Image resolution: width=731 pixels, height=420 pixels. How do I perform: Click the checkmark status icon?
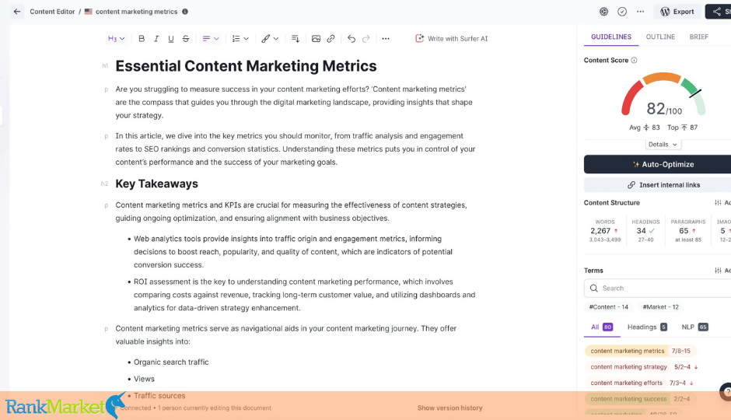click(x=622, y=12)
